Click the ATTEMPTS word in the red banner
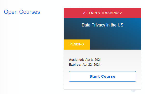The width and height of the screenshot is (145, 94). (x=91, y=13)
